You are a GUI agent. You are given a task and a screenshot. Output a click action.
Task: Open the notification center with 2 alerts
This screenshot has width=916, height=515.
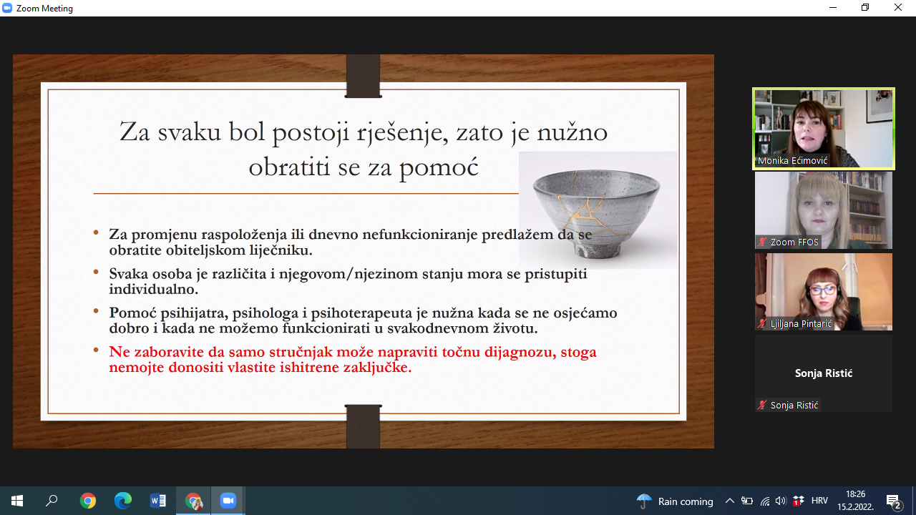point(894,501)
